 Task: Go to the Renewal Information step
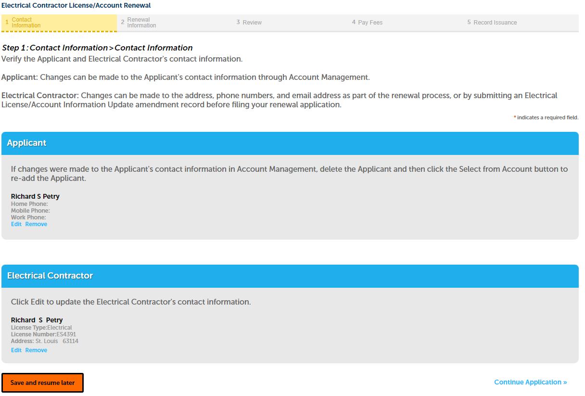click(174, 23)
